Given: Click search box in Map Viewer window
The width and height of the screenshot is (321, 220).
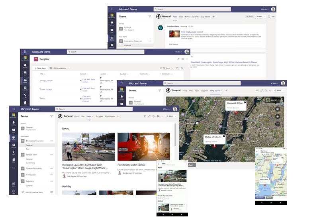Looking at the screenshot, I should [x=202, y=83].
